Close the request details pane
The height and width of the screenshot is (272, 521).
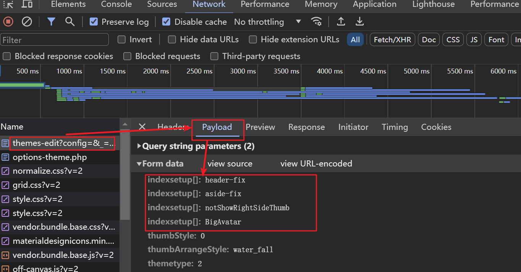coord(142,127)
